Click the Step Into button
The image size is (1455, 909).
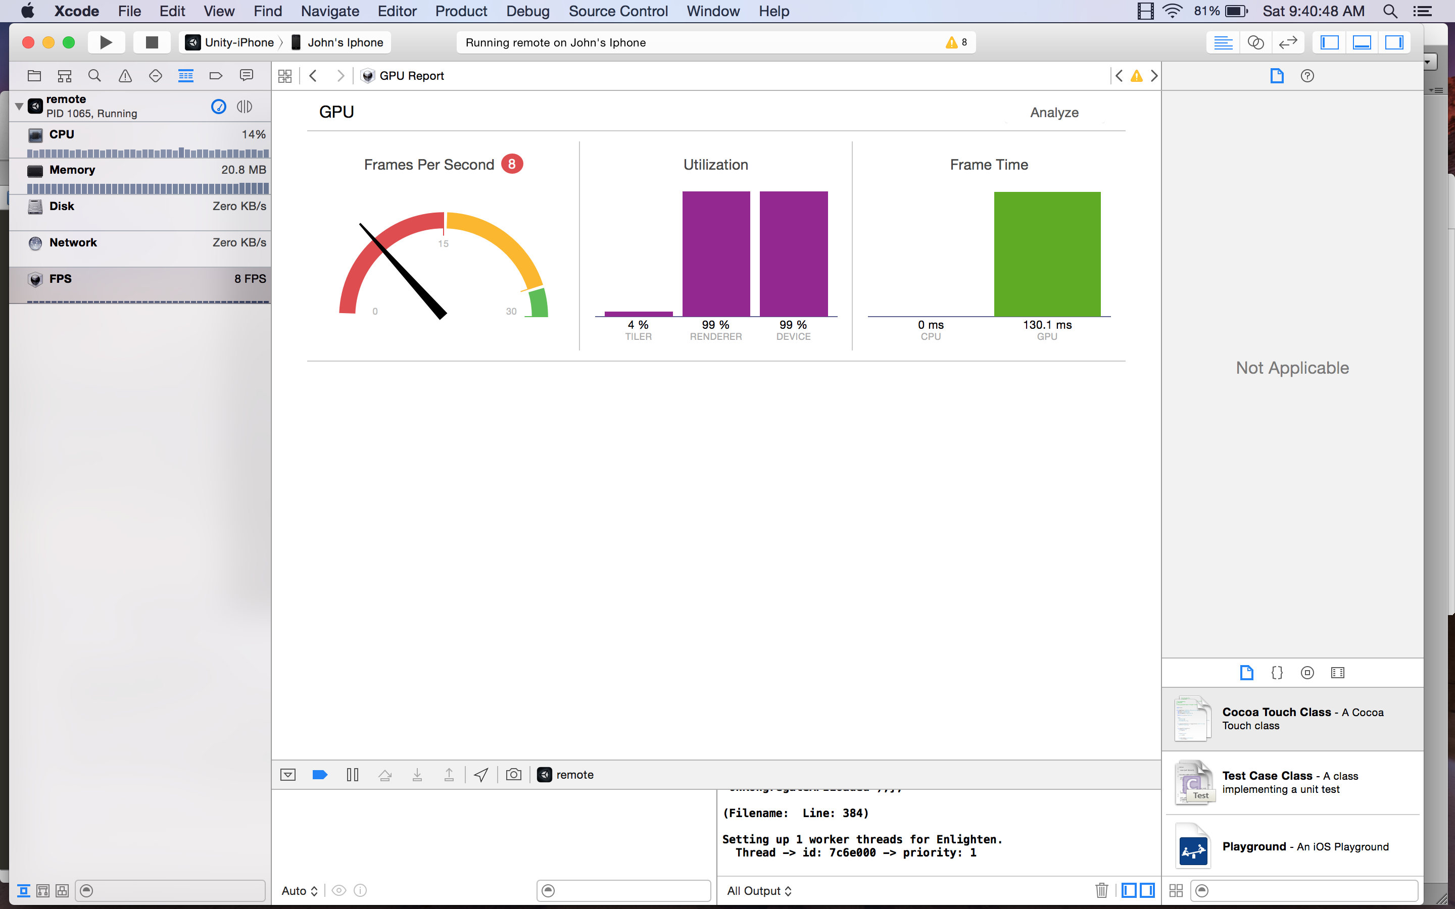click(417, 775)
